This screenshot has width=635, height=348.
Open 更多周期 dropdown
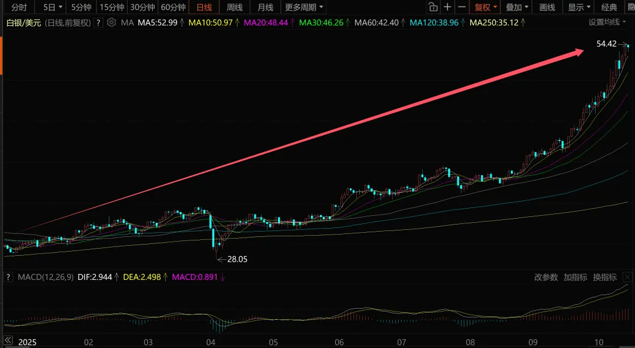point(304,7)
